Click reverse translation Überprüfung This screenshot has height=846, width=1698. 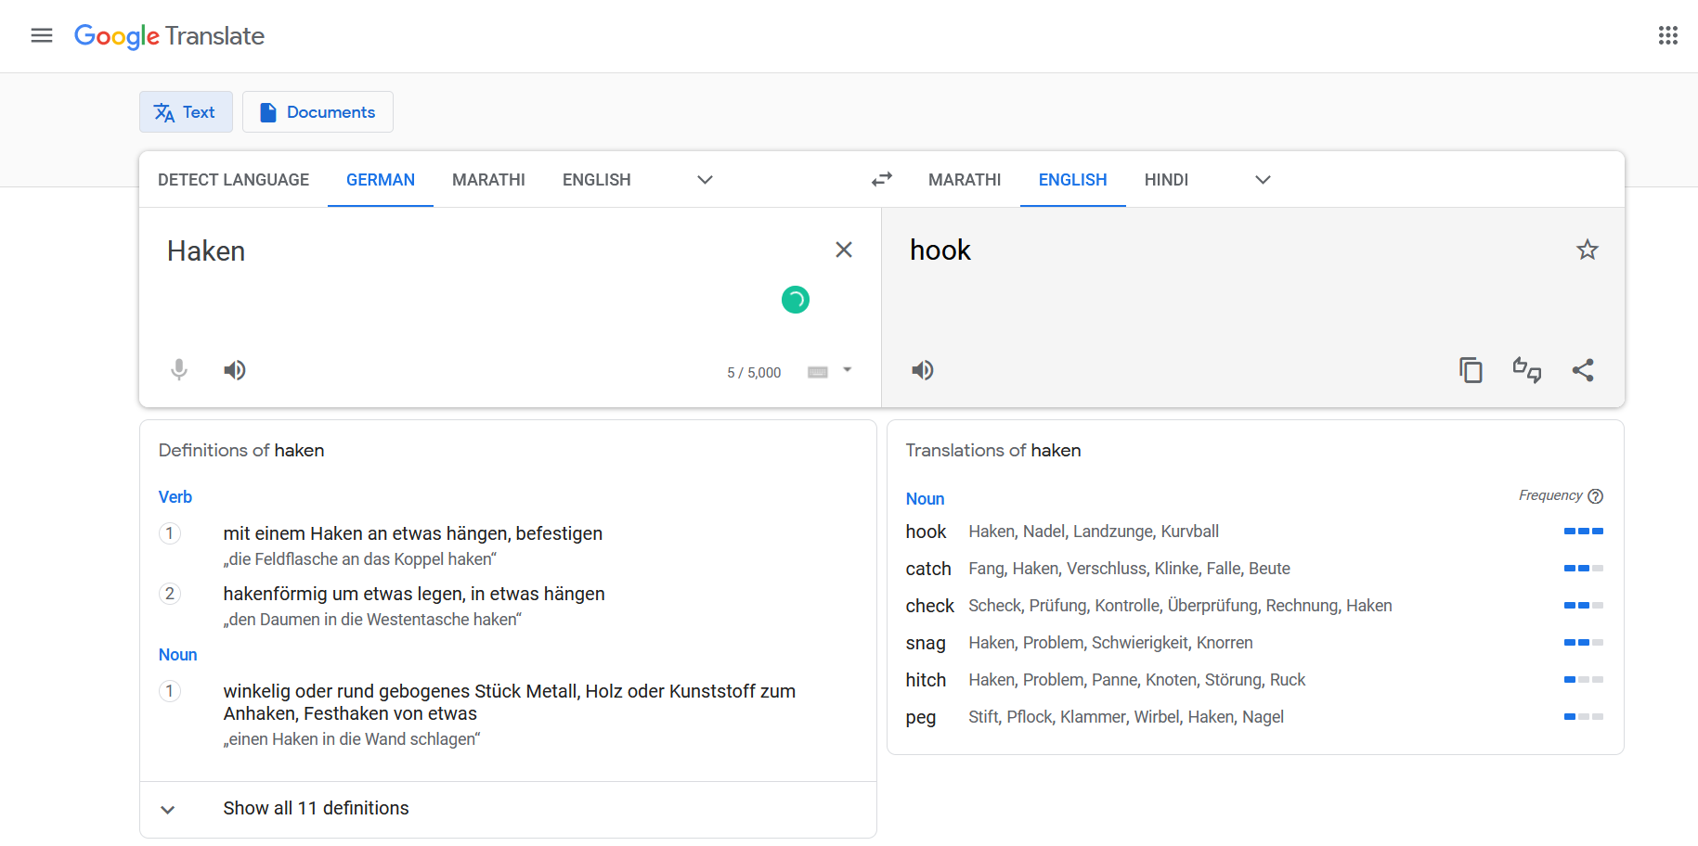pyautogui.click(x=1212, y=606)
